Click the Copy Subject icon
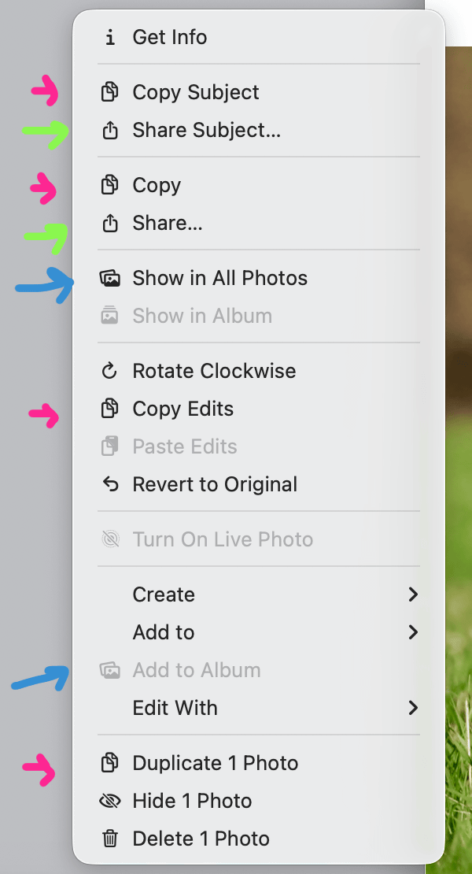Screen dimensions: 472x874 pos(110,92)
